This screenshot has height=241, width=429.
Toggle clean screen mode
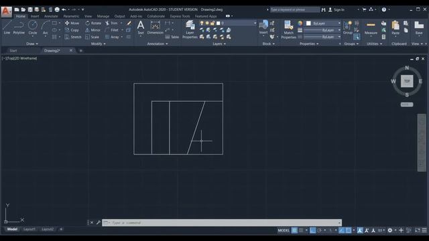417,230
